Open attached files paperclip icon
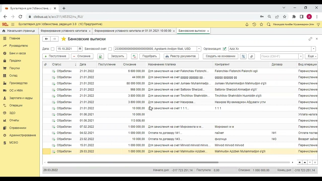This screenshot has height=181, width=322. 252,56
